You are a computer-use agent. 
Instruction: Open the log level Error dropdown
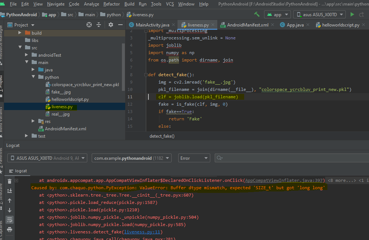click(x=194, y=158)
